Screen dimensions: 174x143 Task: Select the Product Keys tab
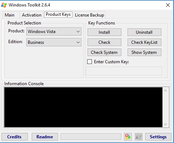[58, 14]
